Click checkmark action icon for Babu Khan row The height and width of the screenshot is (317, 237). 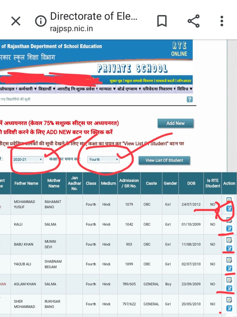[229, 240]
